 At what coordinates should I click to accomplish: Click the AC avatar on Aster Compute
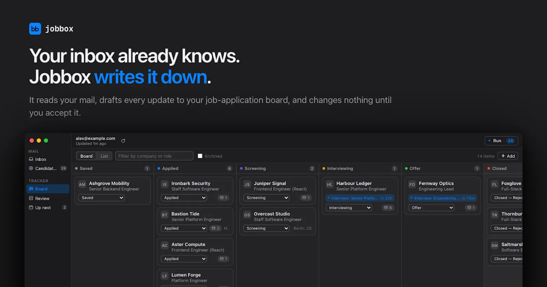click(164, 246)
